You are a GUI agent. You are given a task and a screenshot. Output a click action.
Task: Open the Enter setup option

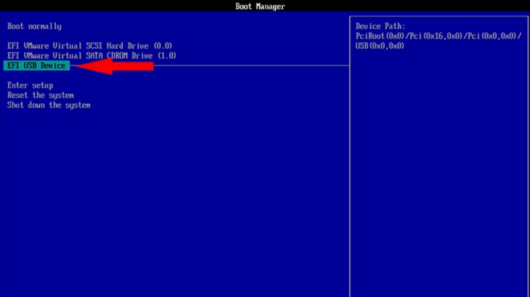coord(30,85)
